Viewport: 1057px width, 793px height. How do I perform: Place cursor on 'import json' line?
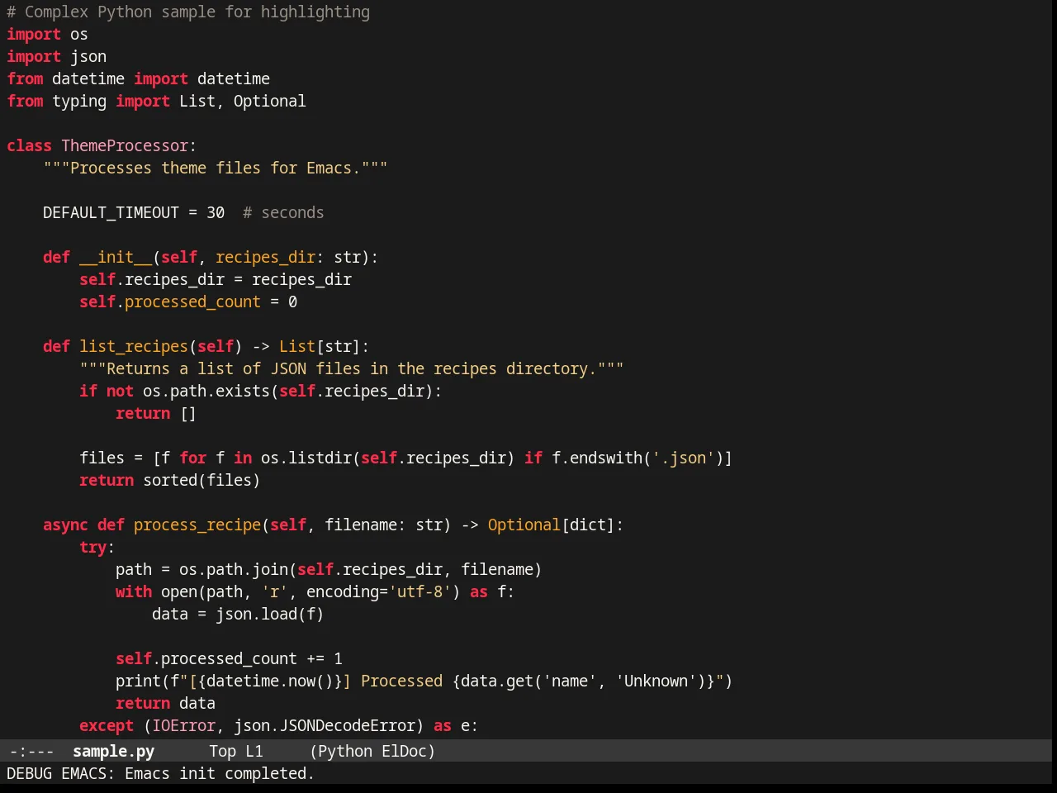click(56, 56)
